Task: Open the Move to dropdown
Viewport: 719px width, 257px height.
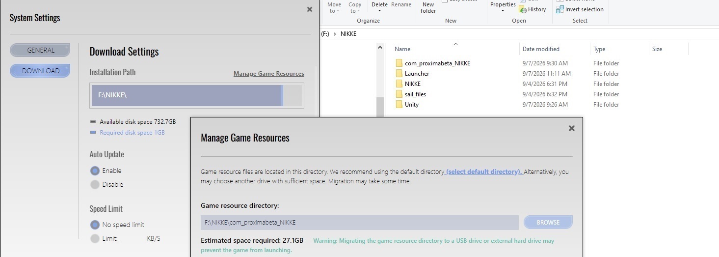Action: (x=335, y=7)
